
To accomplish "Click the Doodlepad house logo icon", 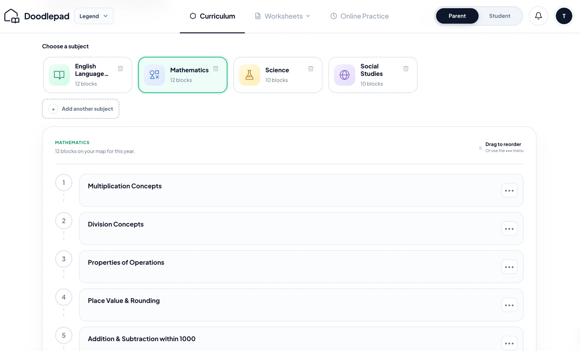I will (x=12, y=16).
